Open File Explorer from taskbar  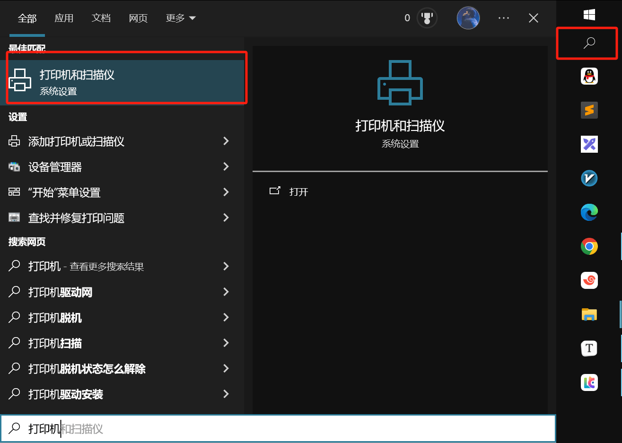tap(589, 314)
